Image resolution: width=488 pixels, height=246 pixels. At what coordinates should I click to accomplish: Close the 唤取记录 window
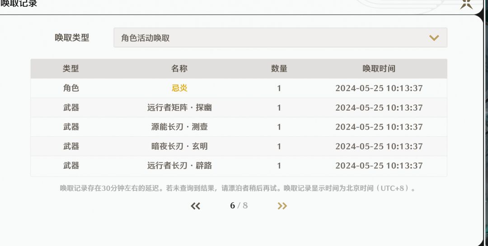[466, 5]
